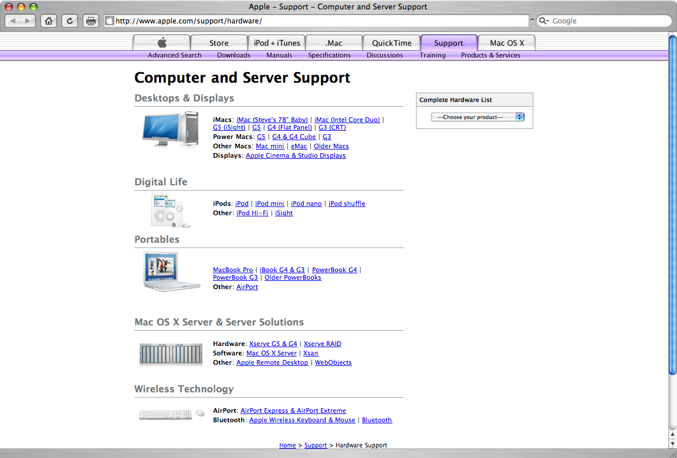
Task: Open the eMac link
Action: pos(299,147)
